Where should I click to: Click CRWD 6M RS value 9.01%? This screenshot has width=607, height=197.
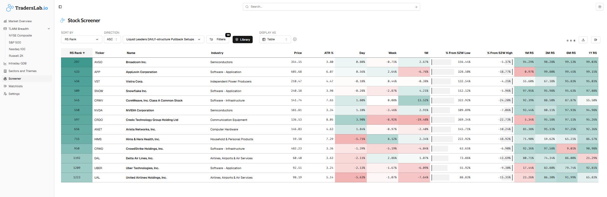567,148
